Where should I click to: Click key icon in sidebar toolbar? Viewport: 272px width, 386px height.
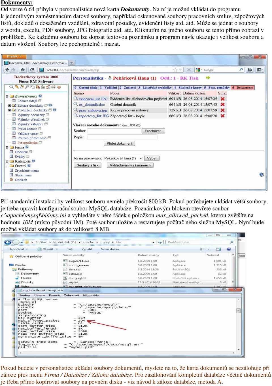coord(27,87)
